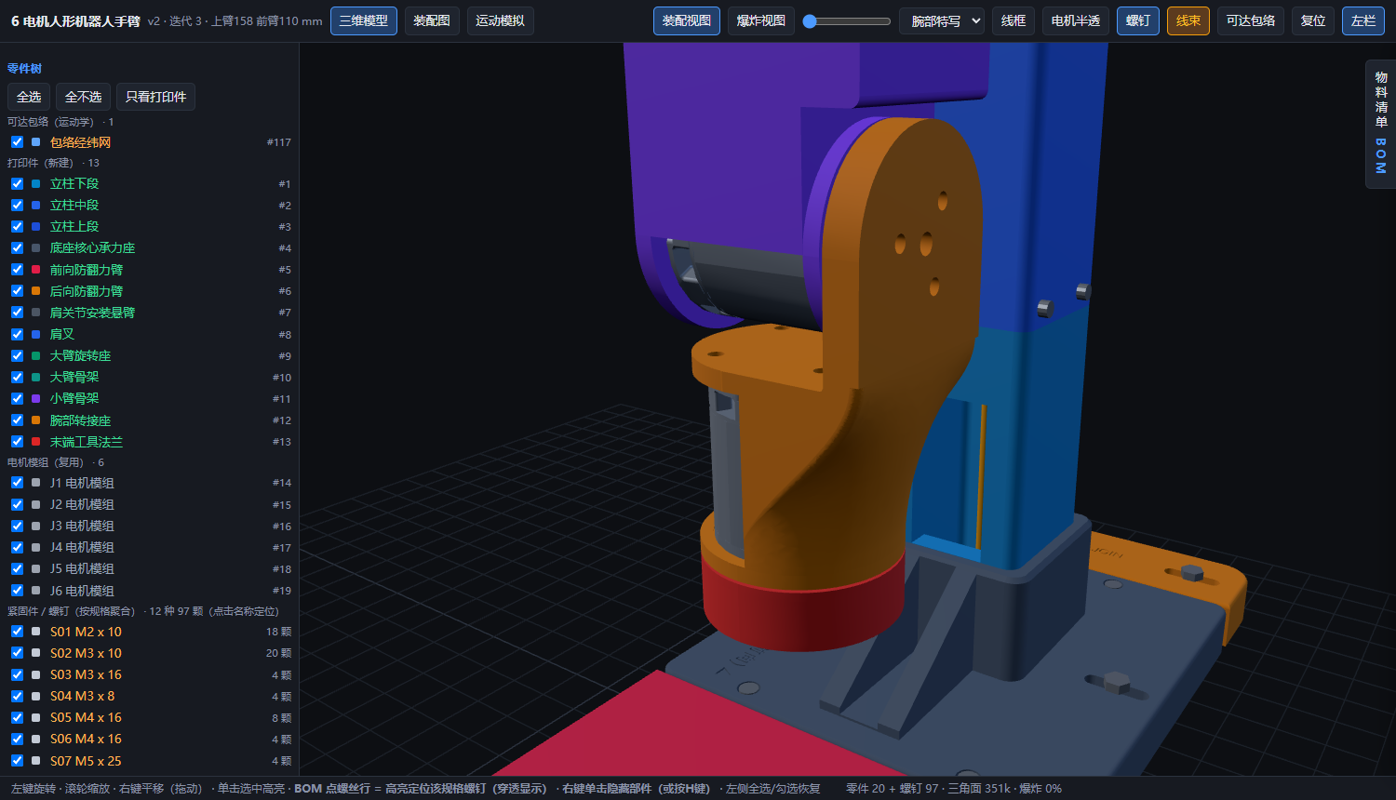Click the orange swatch beside 腕部转接座

pos(35,420)
